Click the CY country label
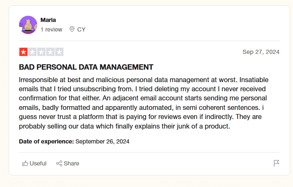 (x=81, y=29)
